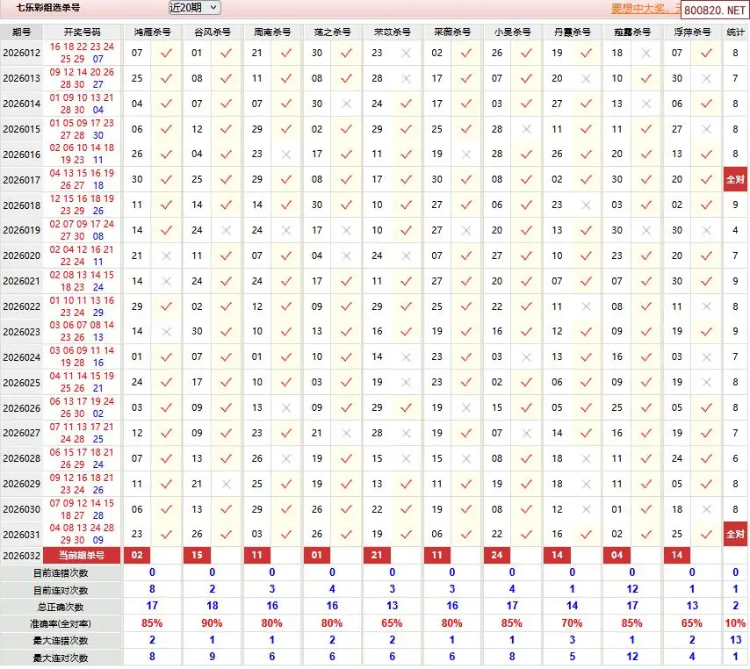This screenshot has width=750, height=669.
Task: Click the X mark for 鸿雁杀号 in row 2026020
Action: coord(166,256)
